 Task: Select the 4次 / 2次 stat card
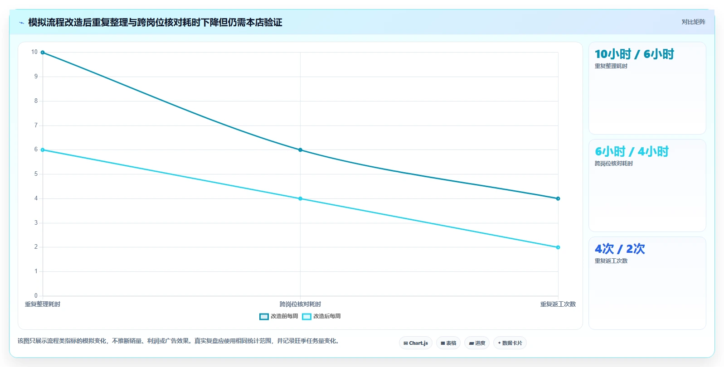click(x=647, y=283)
